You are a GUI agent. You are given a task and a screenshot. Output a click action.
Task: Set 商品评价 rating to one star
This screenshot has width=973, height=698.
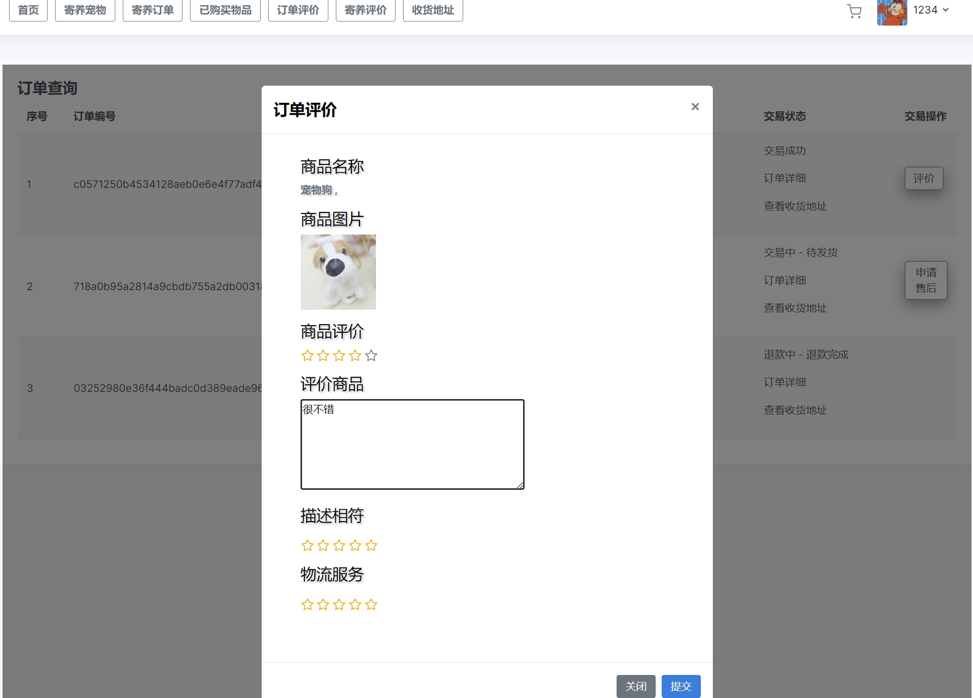tap(307, 356)
